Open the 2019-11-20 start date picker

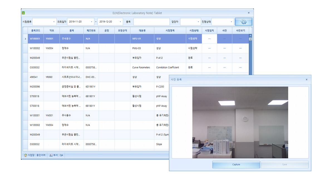coord(92,22)
